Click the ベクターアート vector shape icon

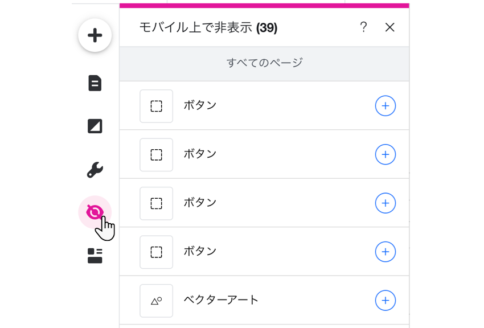(156, 301)
